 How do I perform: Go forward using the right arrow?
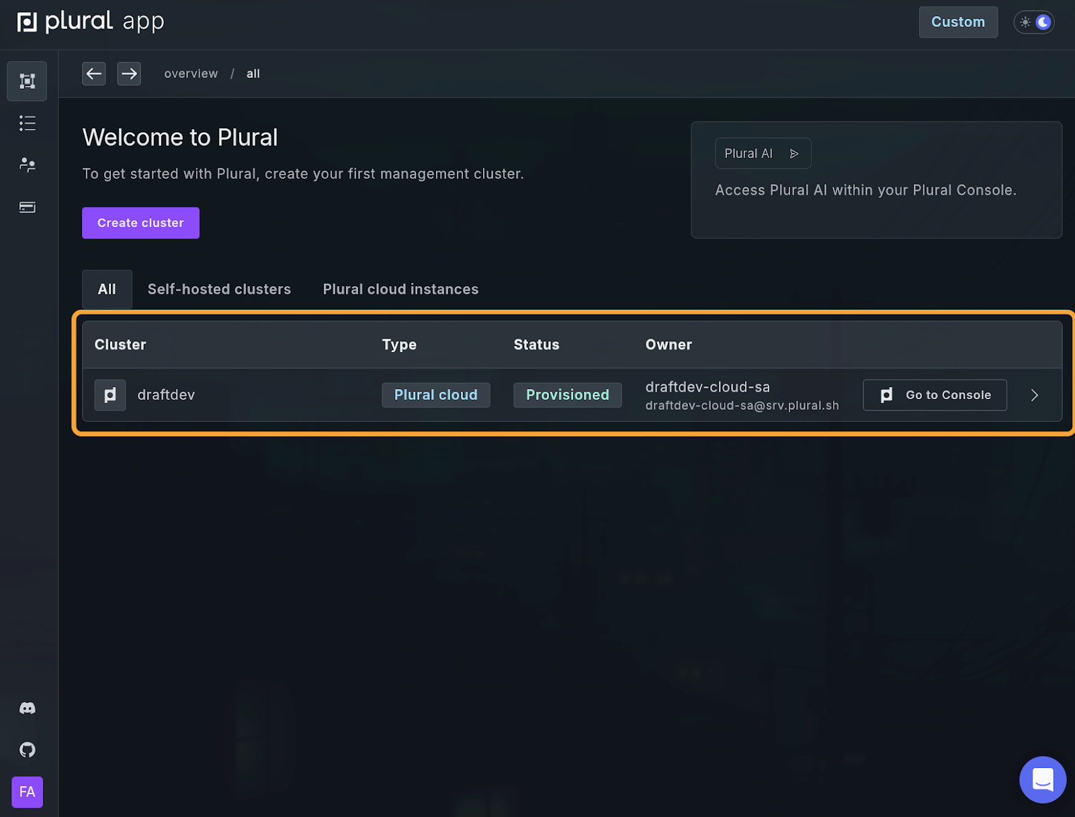129,73
